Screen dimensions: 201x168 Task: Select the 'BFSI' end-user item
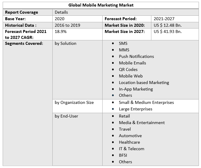pyautogui.click(x=124, y=155)
